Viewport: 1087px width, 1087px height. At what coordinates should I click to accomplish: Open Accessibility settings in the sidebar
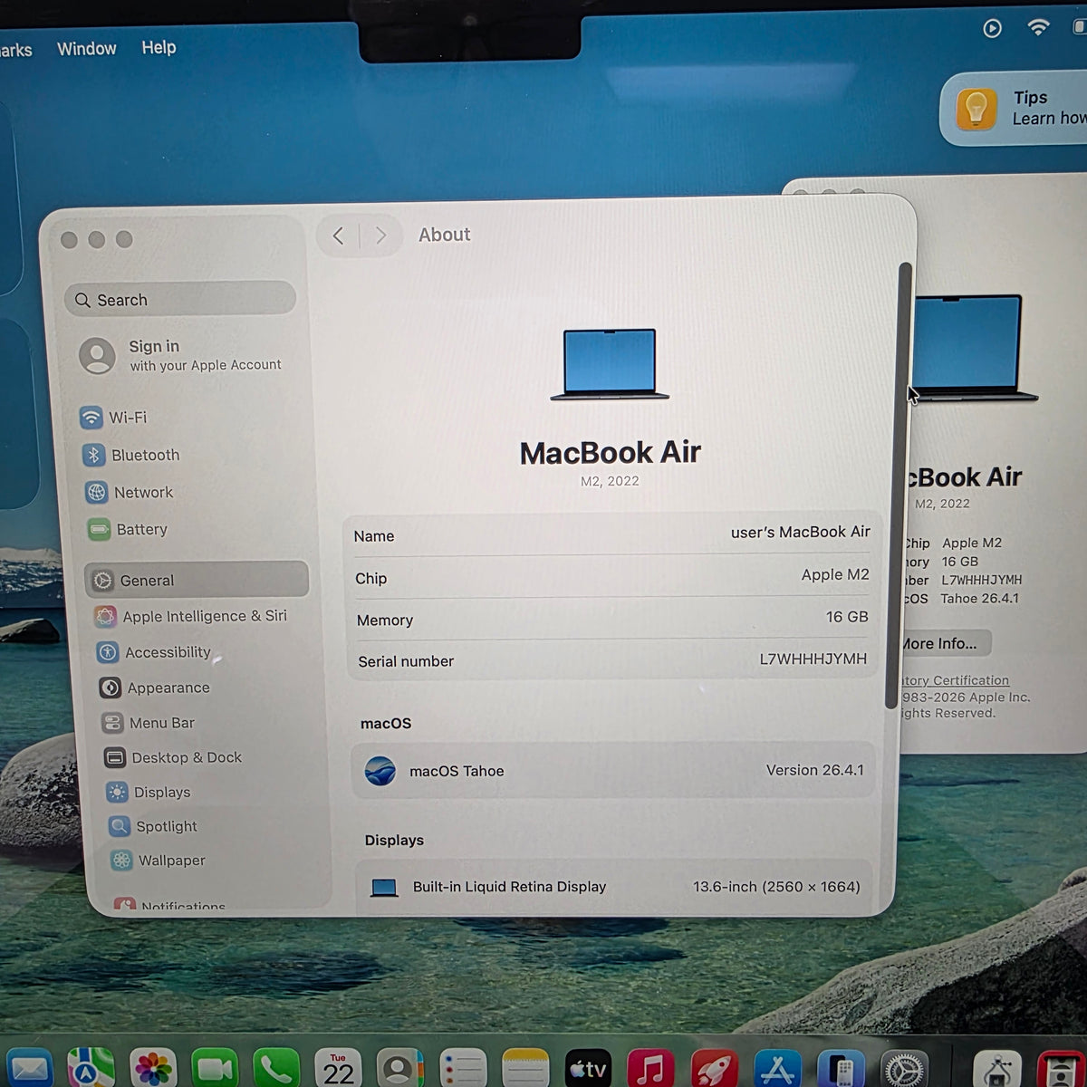point(154,652)
